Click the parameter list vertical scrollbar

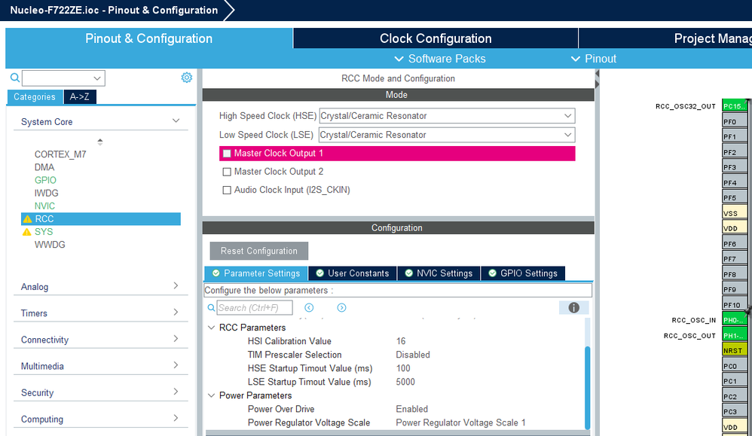point(587,388)
